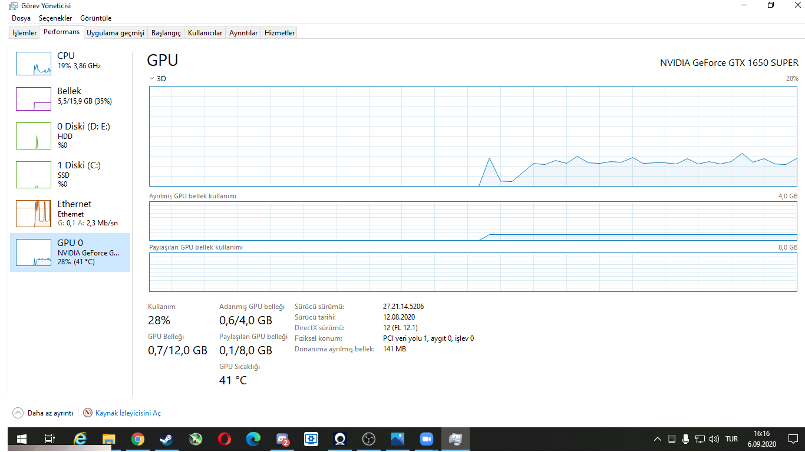Viewport: 805px width, 452px height.
Task: Open the Seçenekler menu
Action: (55, 18)
